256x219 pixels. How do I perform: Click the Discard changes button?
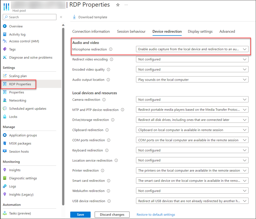tap(112, 215)
